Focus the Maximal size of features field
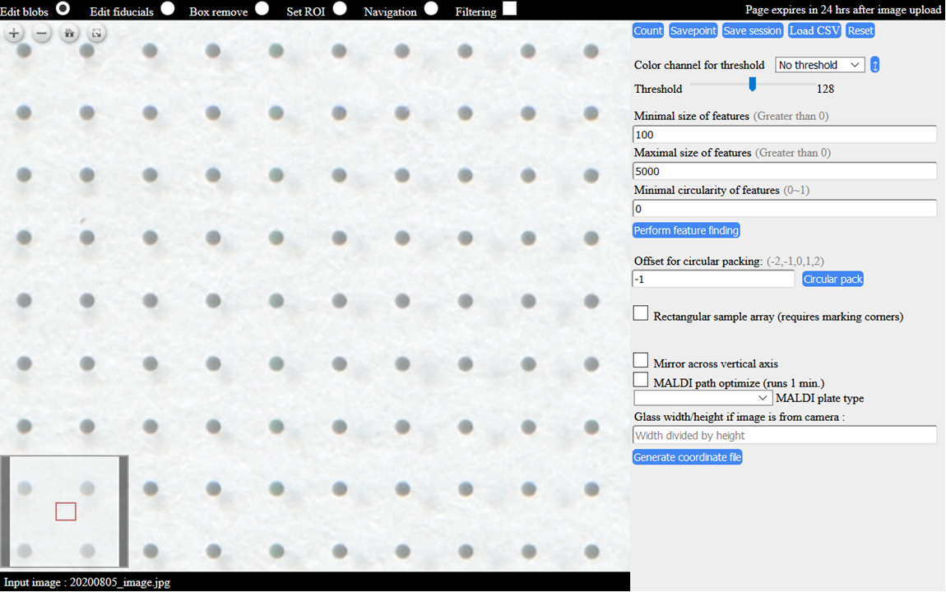Viewport: 946px width, 592px height. [x=784, y=171]
